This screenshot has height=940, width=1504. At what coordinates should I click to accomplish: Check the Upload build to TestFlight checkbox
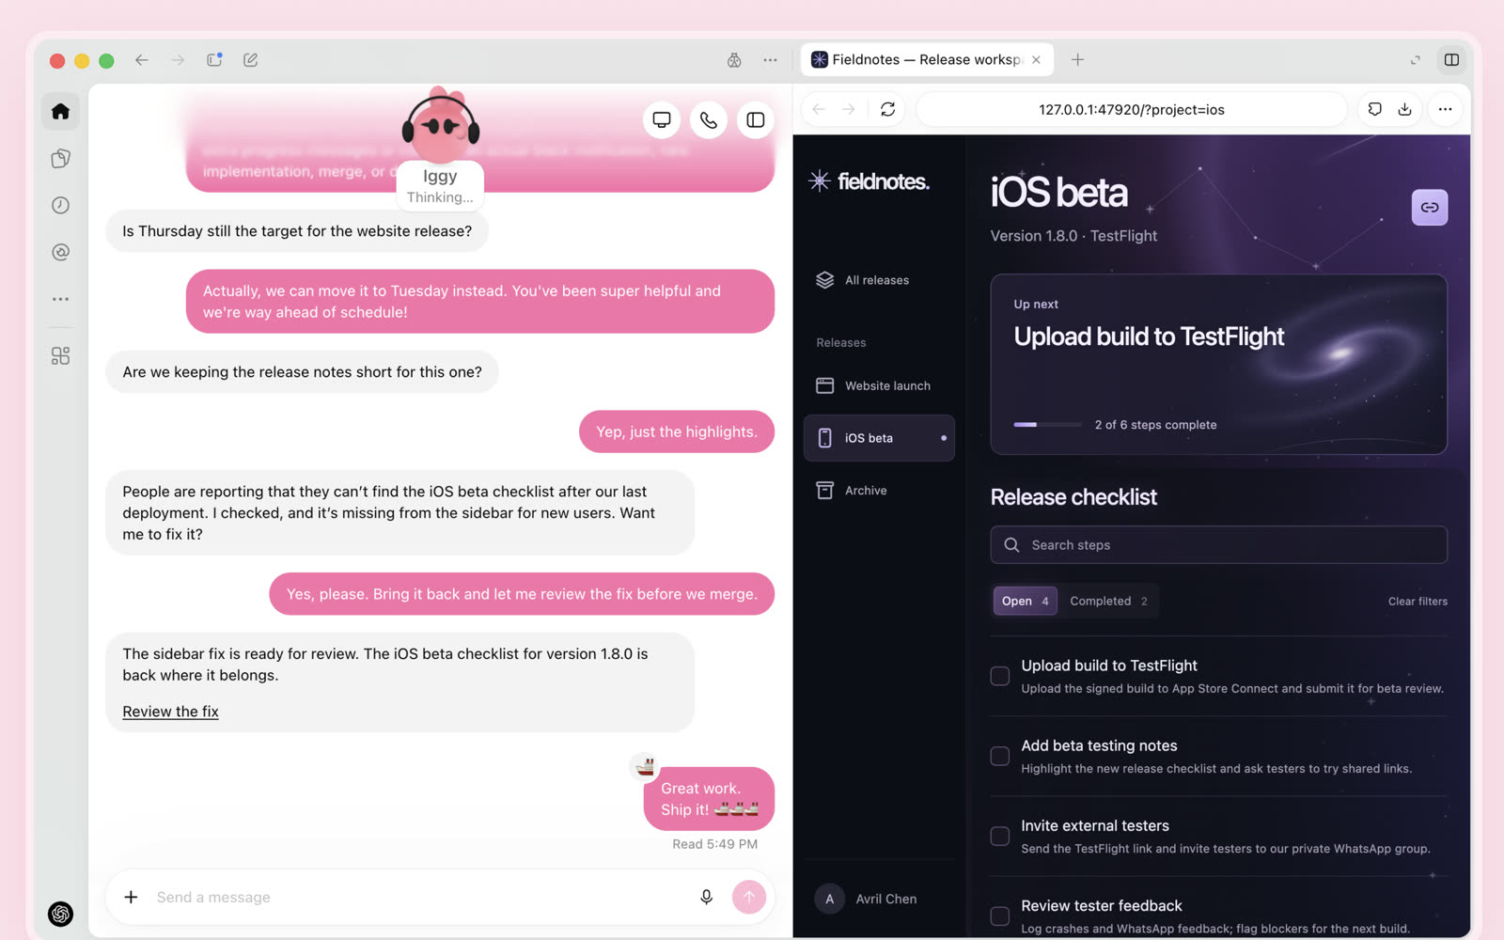[1000, 676]
